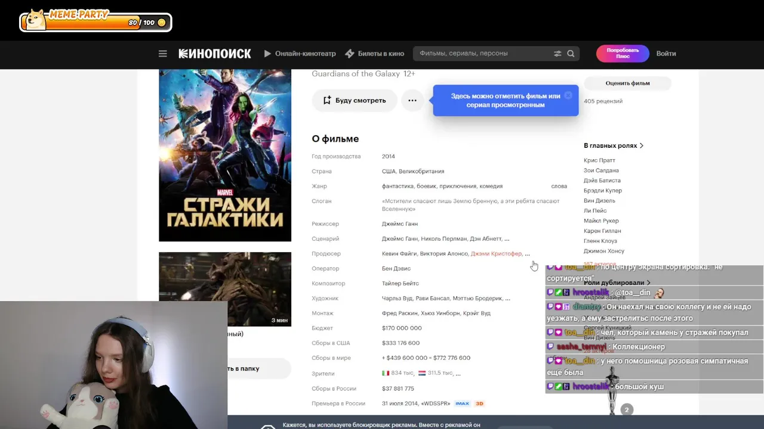
Task: Open producer Кевин Файги
Action: [x=399, y=254]
